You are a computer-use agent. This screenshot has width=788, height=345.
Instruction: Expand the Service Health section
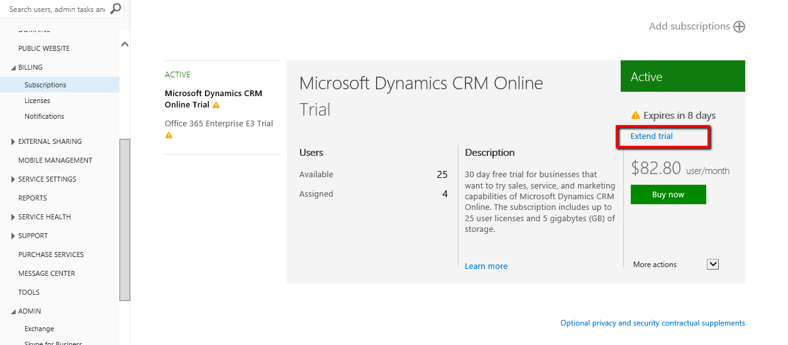(x=14, y=217)
